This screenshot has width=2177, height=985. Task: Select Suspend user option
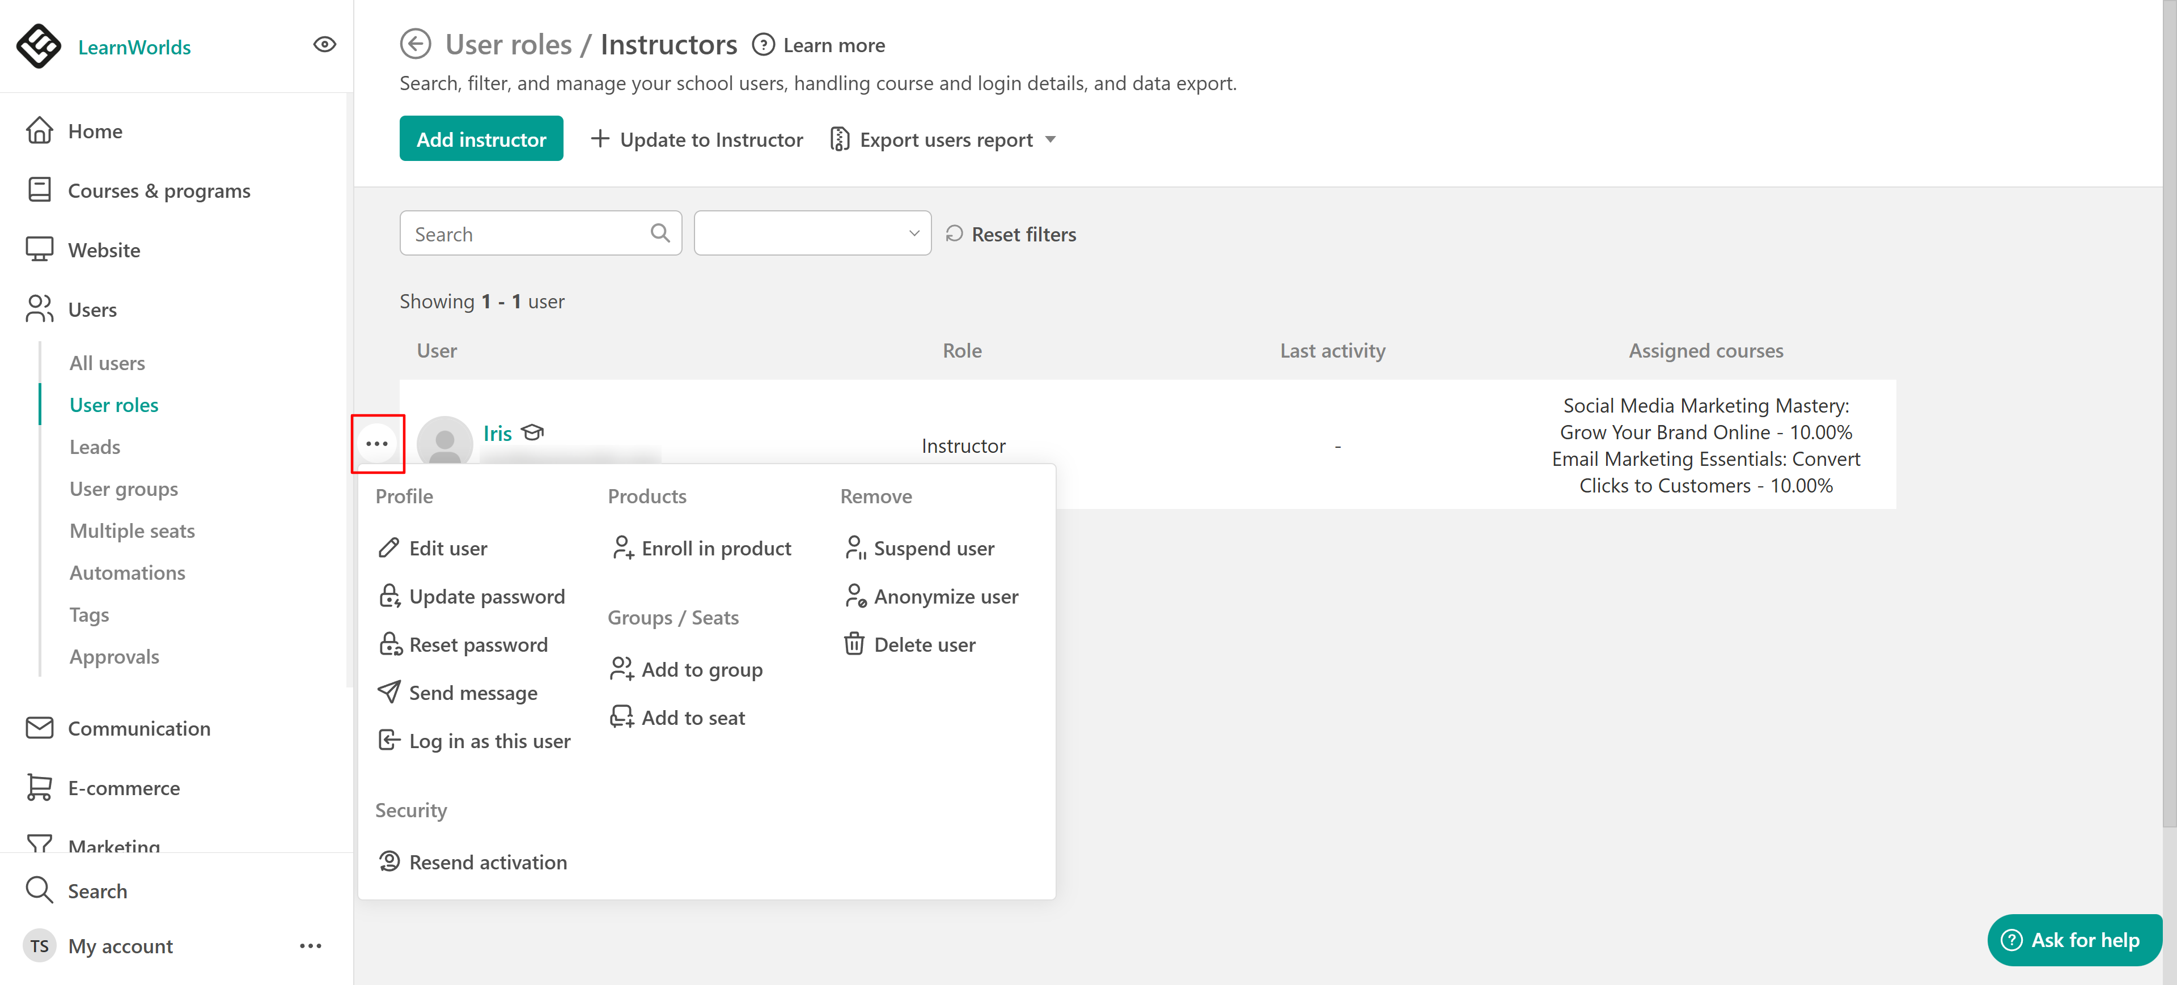tap(933, 548)
